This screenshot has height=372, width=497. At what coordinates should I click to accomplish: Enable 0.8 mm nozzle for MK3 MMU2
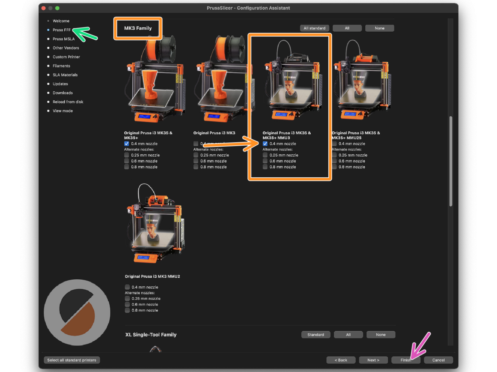pos(127,310)
